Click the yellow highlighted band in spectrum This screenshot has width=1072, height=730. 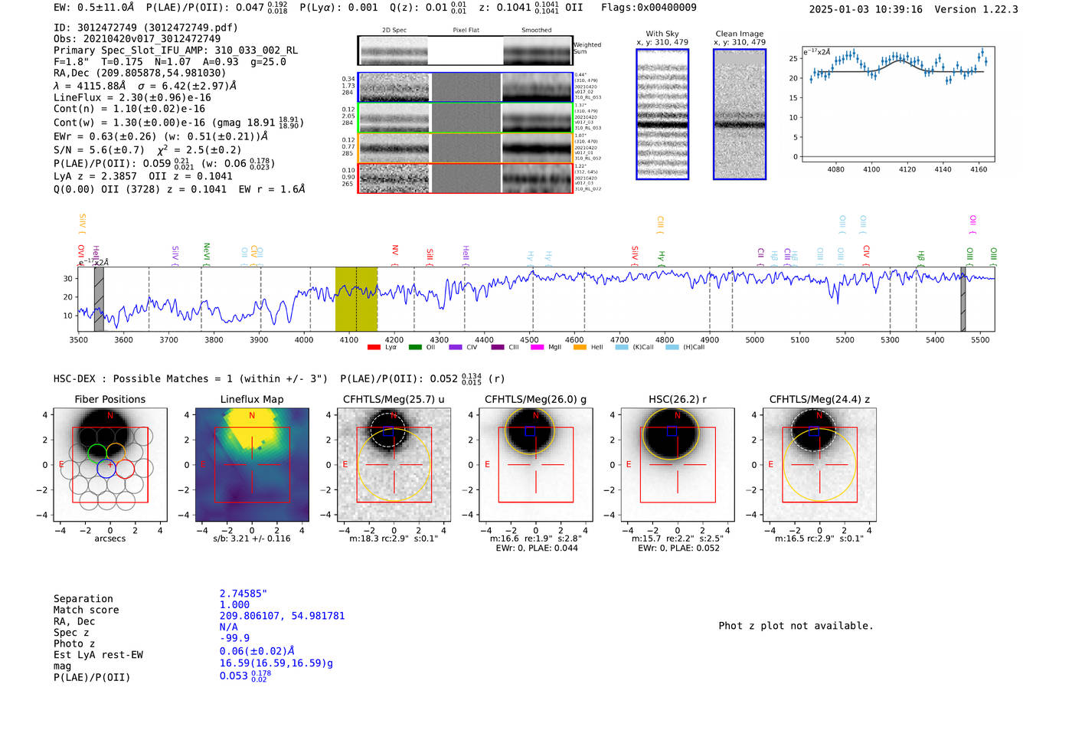coord(356,300)
